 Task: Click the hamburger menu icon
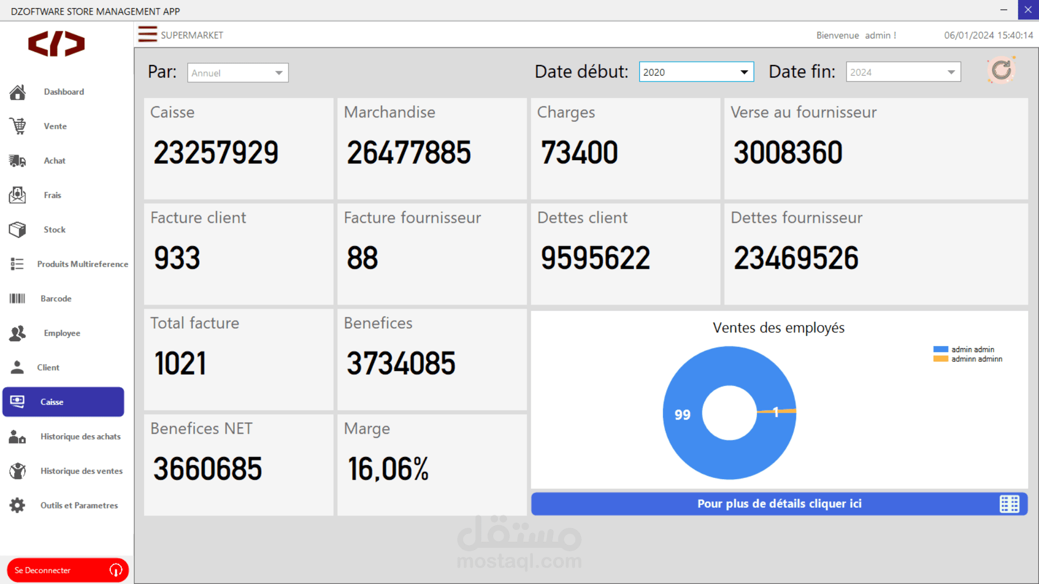tap(147, 35)
